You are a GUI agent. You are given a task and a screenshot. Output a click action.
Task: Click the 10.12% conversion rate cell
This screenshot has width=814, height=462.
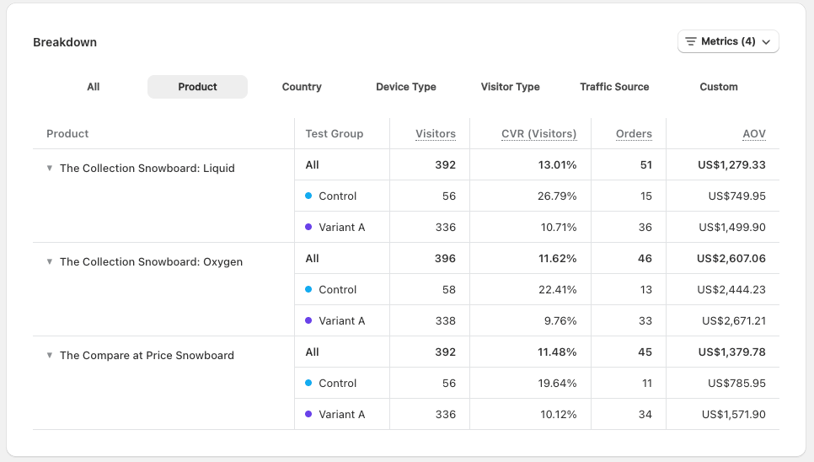pyautogui.click(x=559, y=414)
